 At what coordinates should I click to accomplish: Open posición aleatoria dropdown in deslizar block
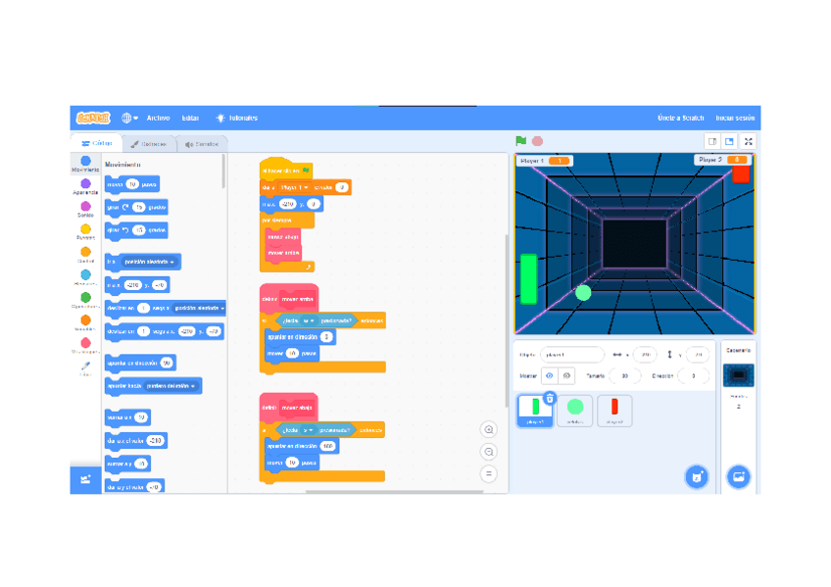click(x=199, y=308)
